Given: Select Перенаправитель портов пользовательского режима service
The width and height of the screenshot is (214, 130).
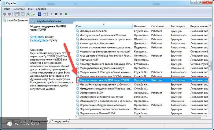Looking at the screenshot, I should [x=106, y=109].
